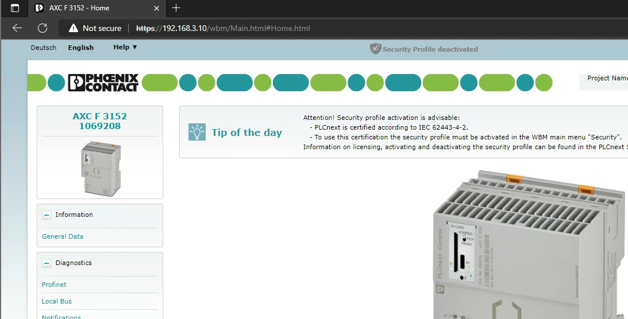Click the large PLCnext controller image
This screenshot has height=319, width=628.
click(x=530, y=244)
